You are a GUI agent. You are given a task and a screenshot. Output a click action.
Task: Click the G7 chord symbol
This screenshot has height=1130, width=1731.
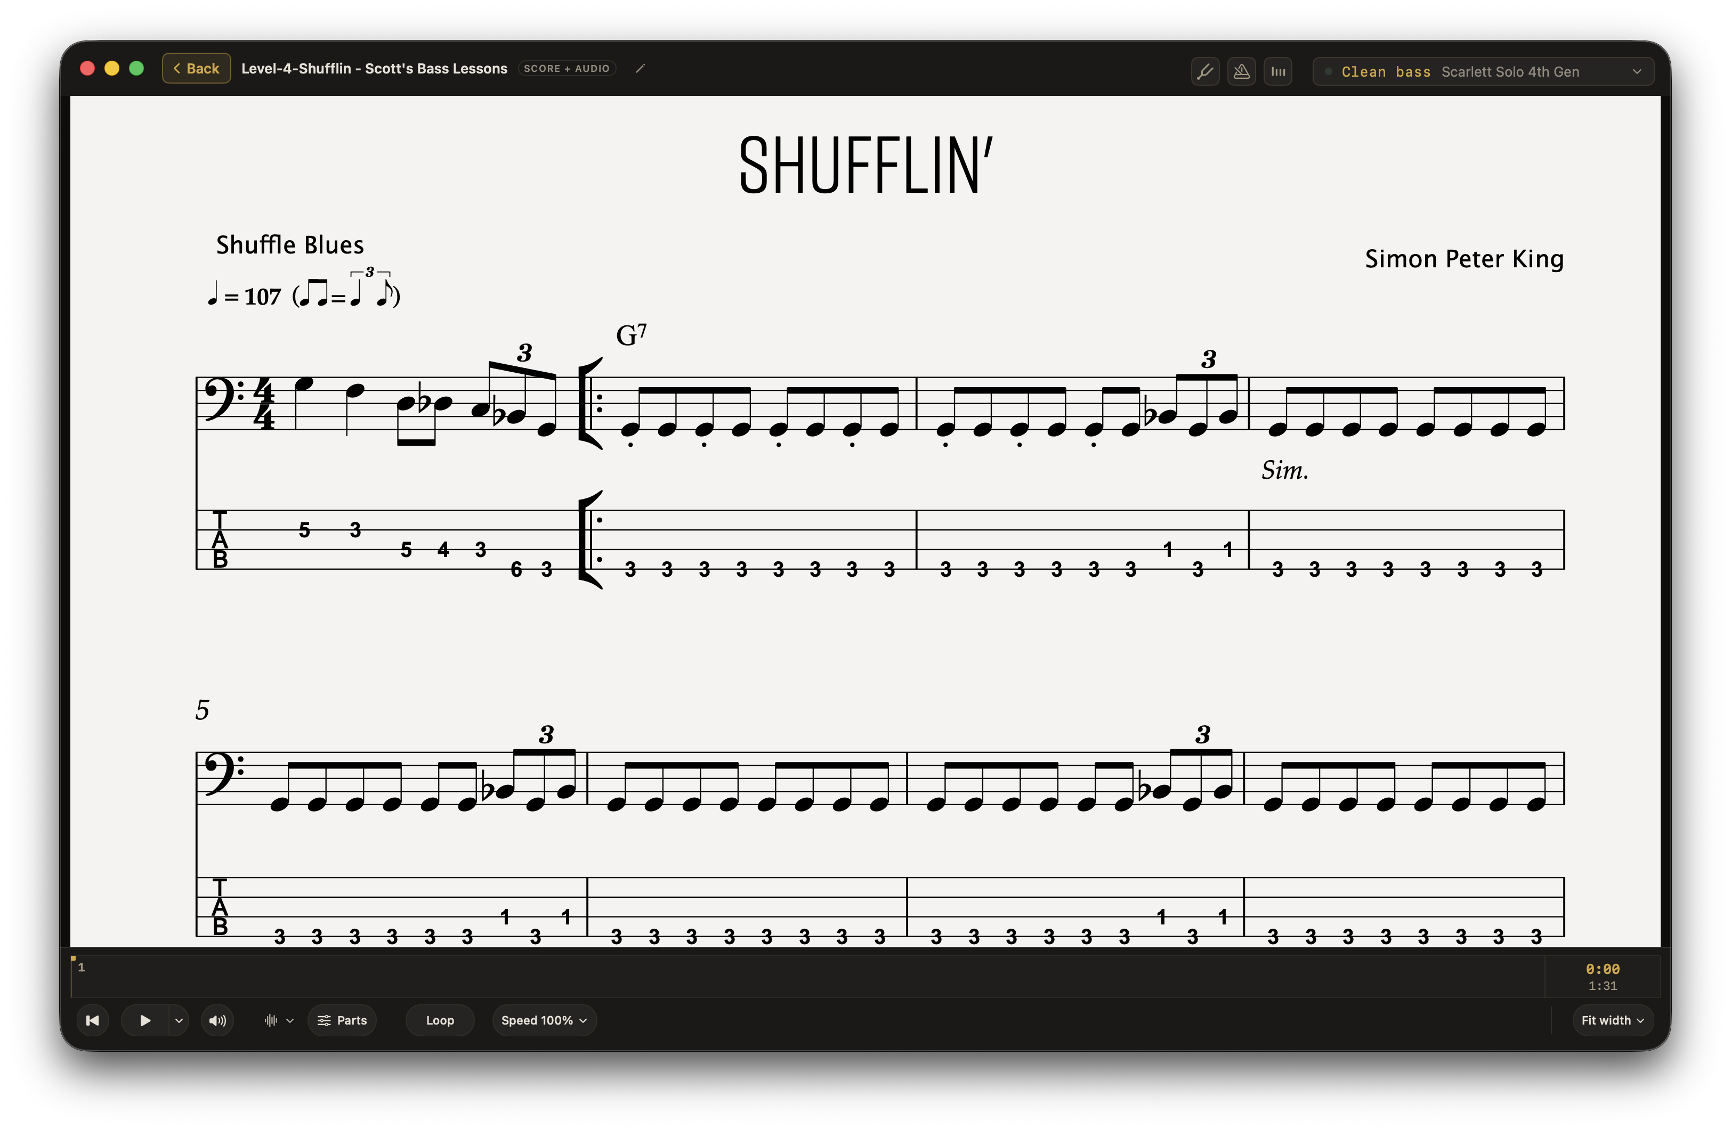tap(632, 334)
